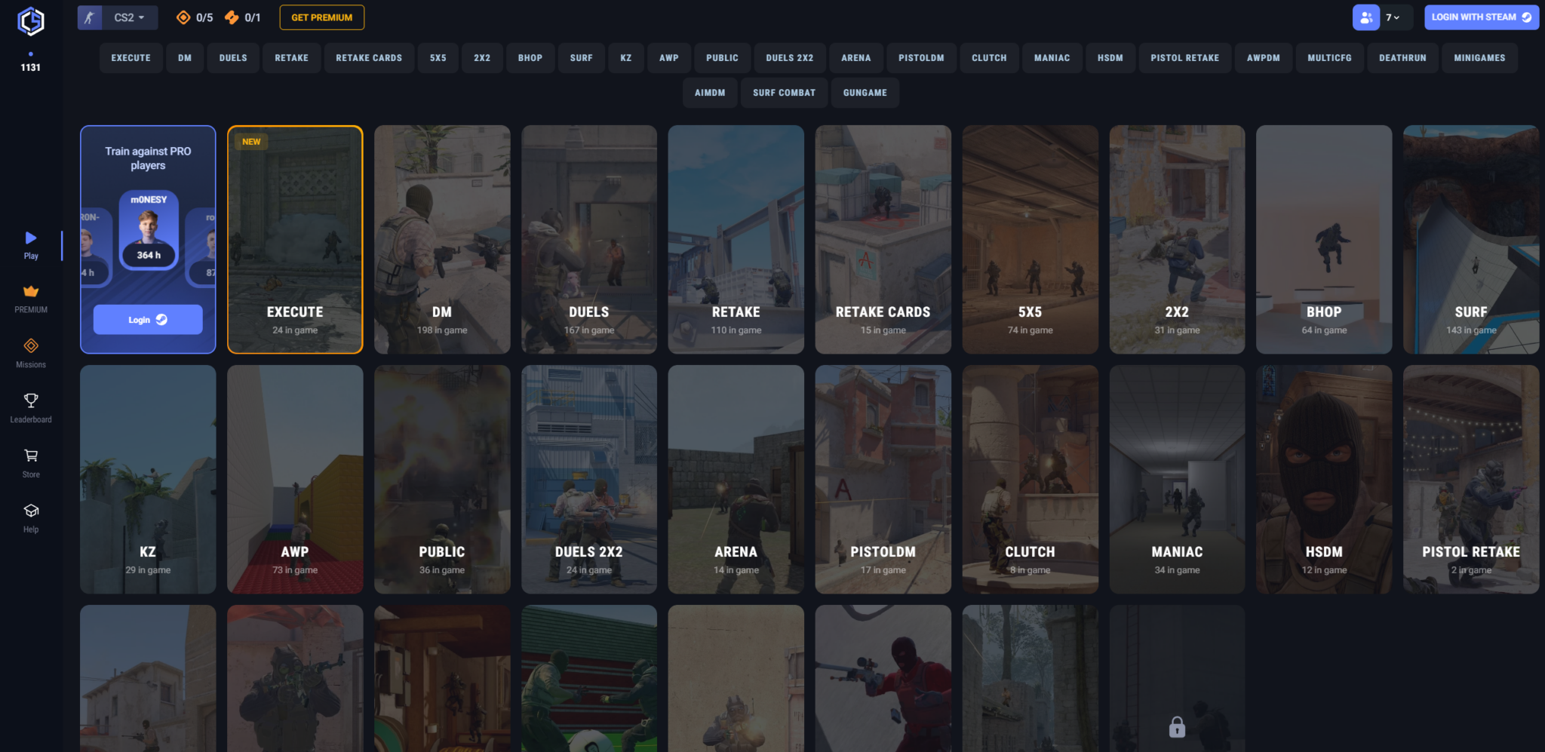
Task: Click Login on the PRO players card
Action: click(148, 320)
